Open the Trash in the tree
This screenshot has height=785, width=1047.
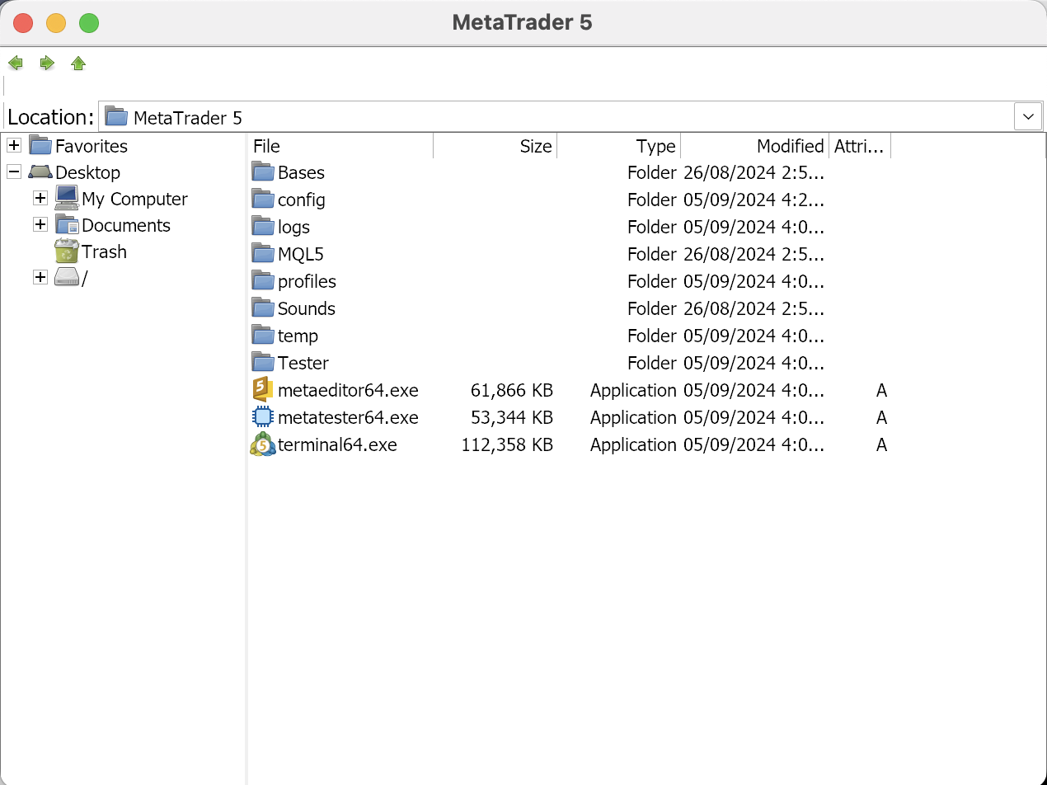(91, 251)
